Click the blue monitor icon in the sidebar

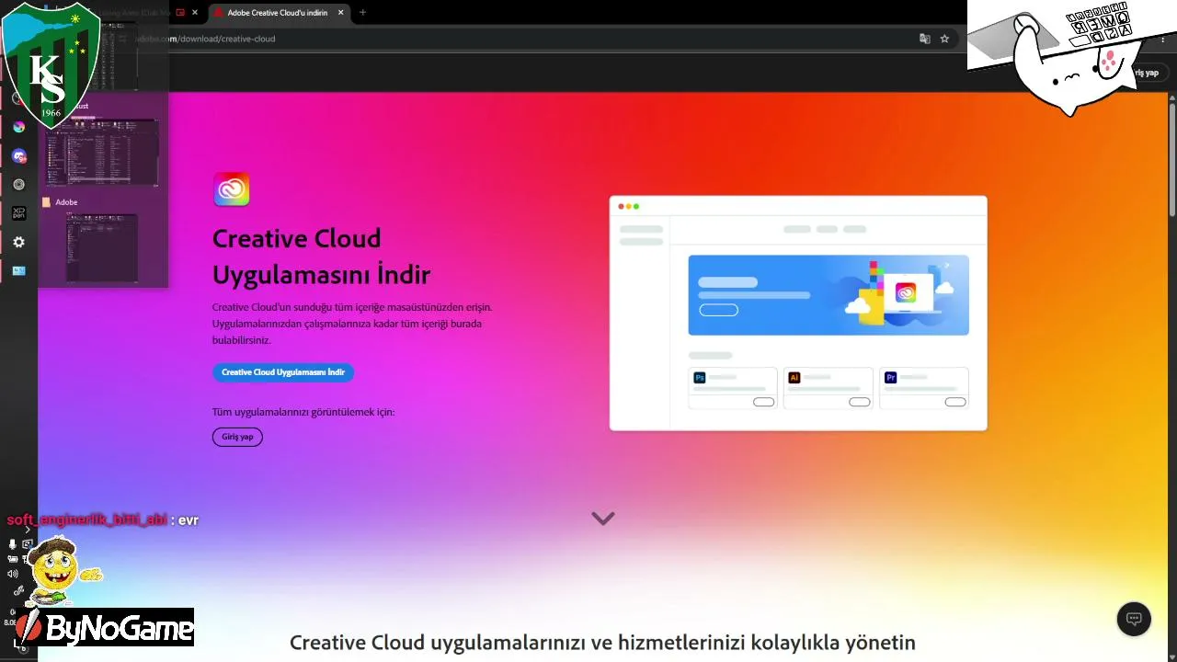point(18,271)
